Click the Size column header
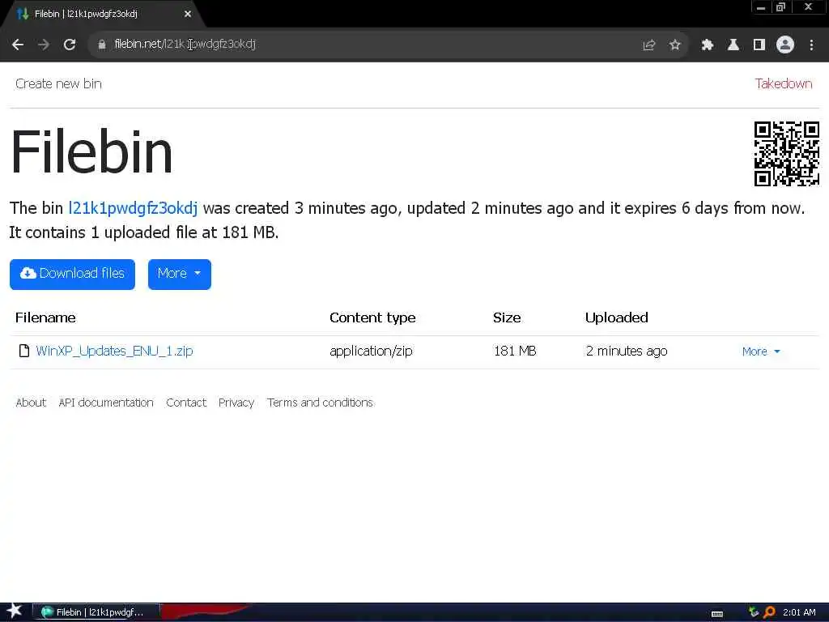The width and height of the screenshot is (829, 622). point(507,317)
